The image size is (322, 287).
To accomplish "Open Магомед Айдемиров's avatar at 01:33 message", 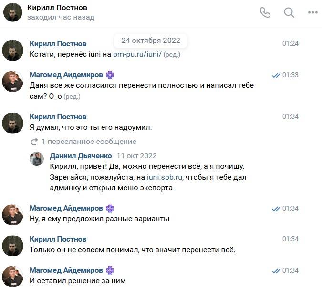I will click(13, 82).
